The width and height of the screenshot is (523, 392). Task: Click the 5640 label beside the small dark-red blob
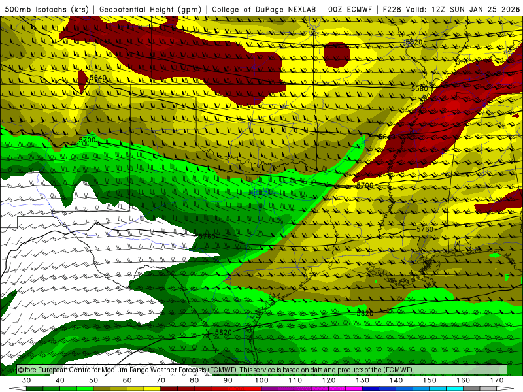(98, 78)
